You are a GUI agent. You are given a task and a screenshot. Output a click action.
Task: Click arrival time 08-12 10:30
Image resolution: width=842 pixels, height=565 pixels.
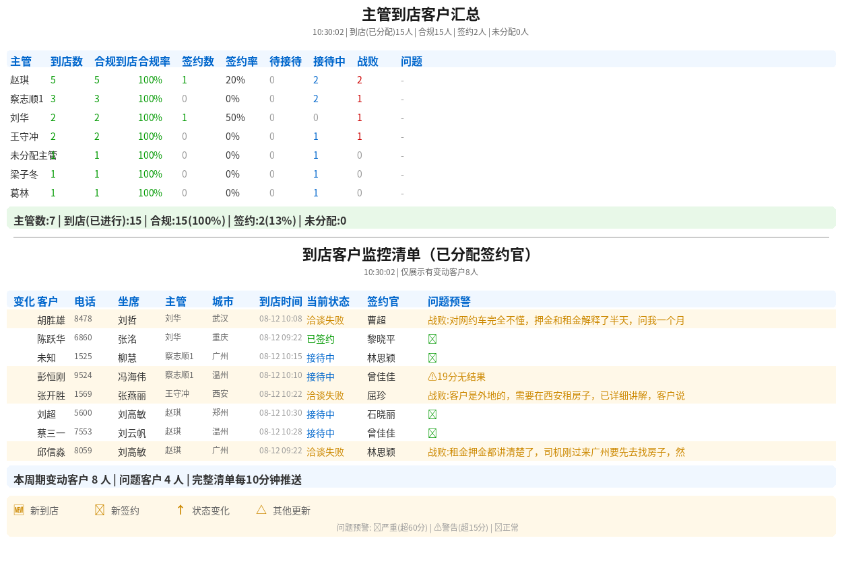[281, 413]
